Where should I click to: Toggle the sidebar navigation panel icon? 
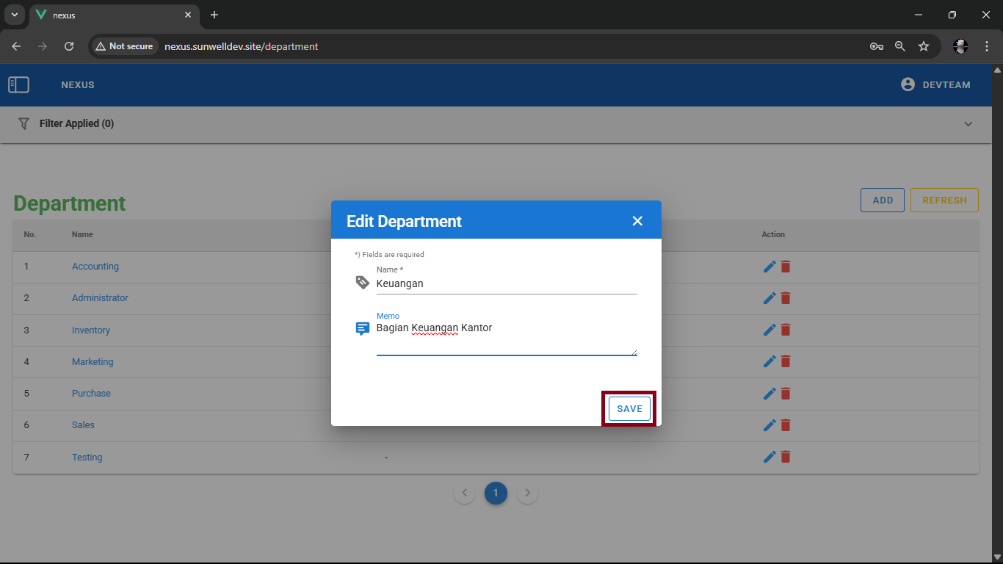tap(18, 85)
